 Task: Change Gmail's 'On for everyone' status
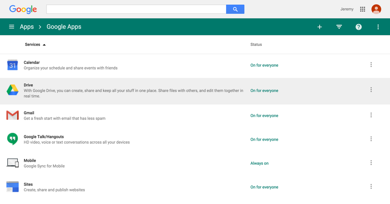(x=264, y=116)
